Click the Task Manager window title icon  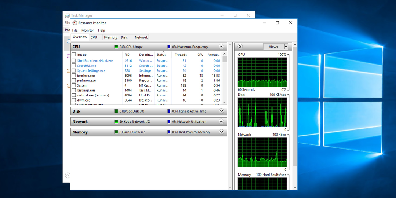point(67,15)
